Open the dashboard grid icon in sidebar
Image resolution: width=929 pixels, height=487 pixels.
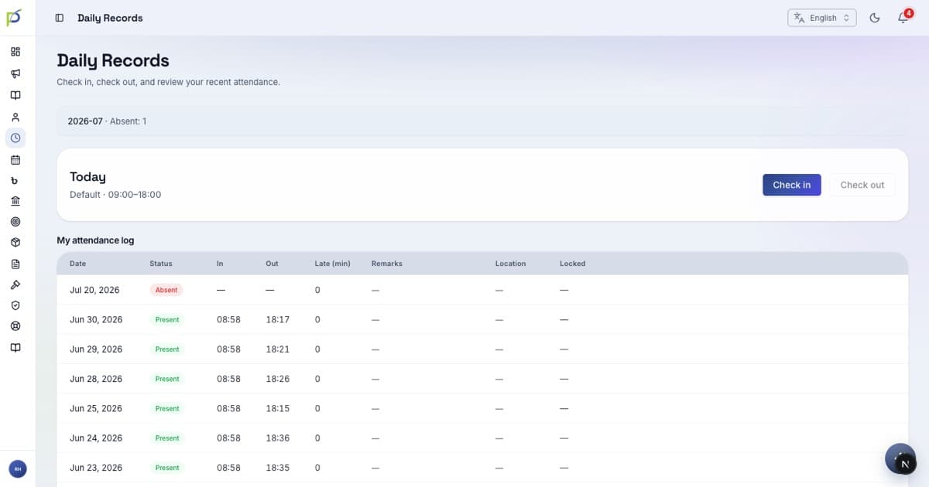(15, 52)
